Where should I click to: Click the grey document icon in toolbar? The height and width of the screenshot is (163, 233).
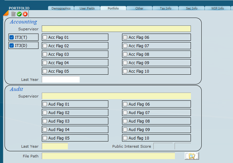pos(13,14)
